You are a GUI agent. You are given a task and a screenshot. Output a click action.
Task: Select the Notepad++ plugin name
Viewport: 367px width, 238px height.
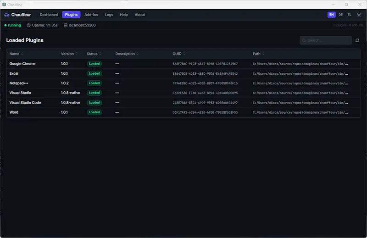19,83
